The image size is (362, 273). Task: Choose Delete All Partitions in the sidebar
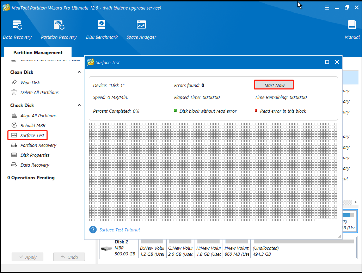click(39, 92)
